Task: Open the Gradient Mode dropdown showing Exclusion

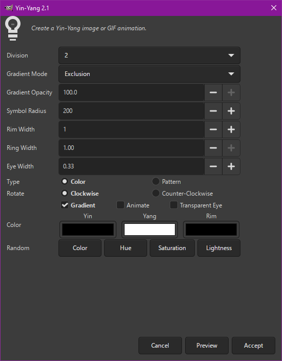Action: (149, 74)
